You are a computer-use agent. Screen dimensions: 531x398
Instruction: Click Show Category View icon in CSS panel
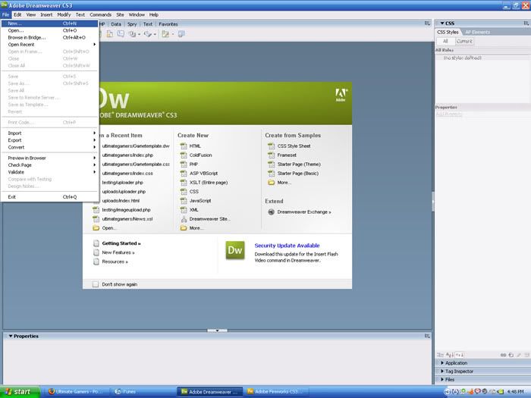point(440,355)
